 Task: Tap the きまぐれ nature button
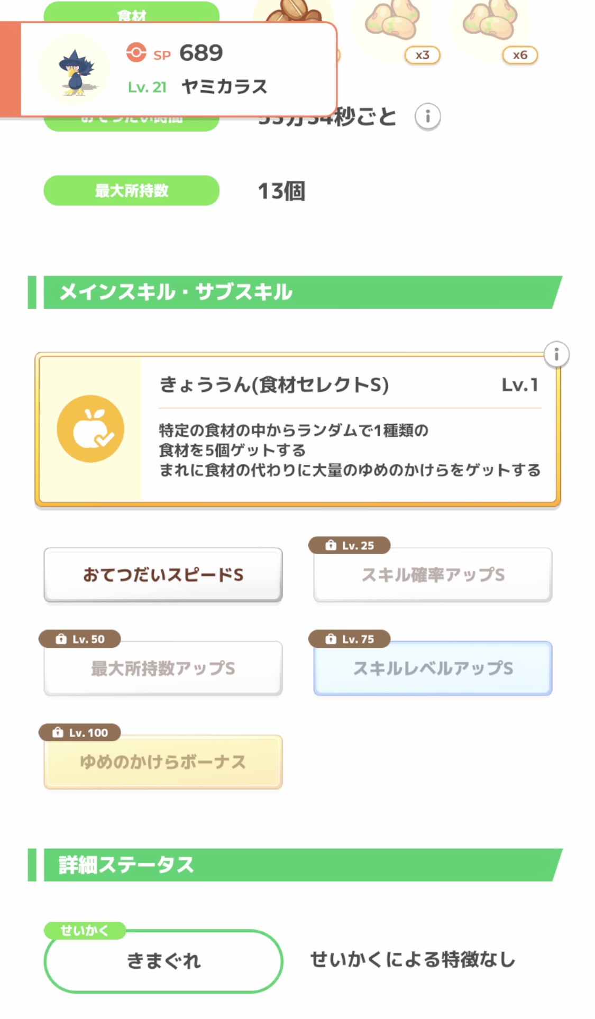click(163, 961)
